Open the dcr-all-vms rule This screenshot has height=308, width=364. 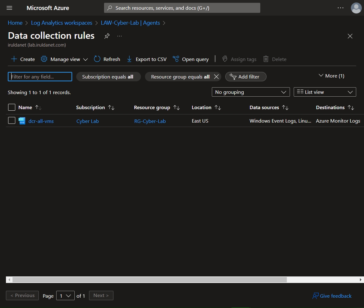[x=41, y=121]
